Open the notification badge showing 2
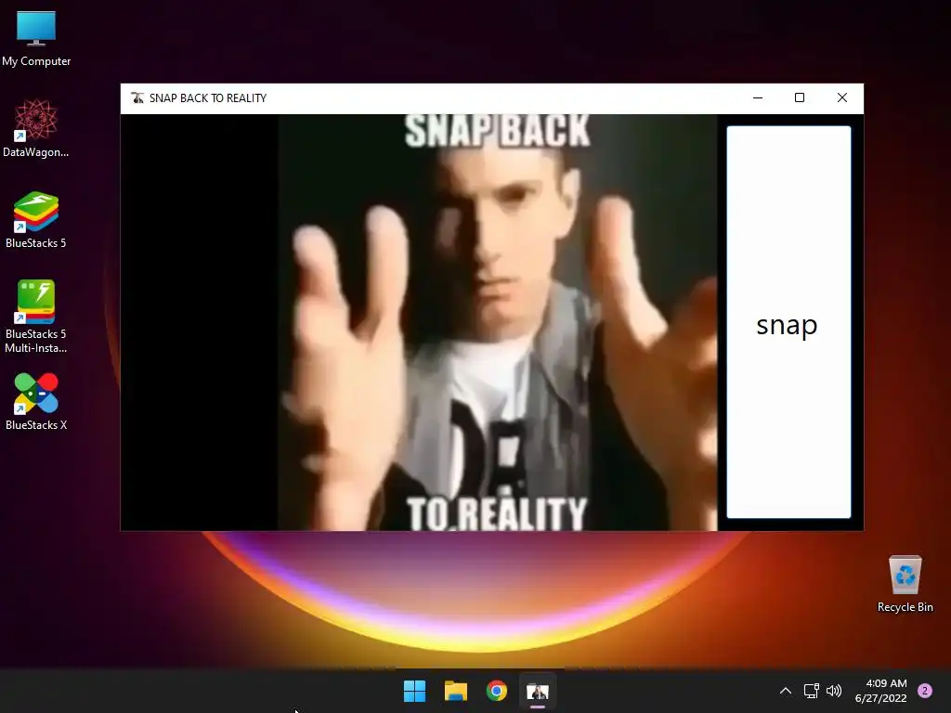951x713 pixels. pyautogui.click(x=925, y=691)
